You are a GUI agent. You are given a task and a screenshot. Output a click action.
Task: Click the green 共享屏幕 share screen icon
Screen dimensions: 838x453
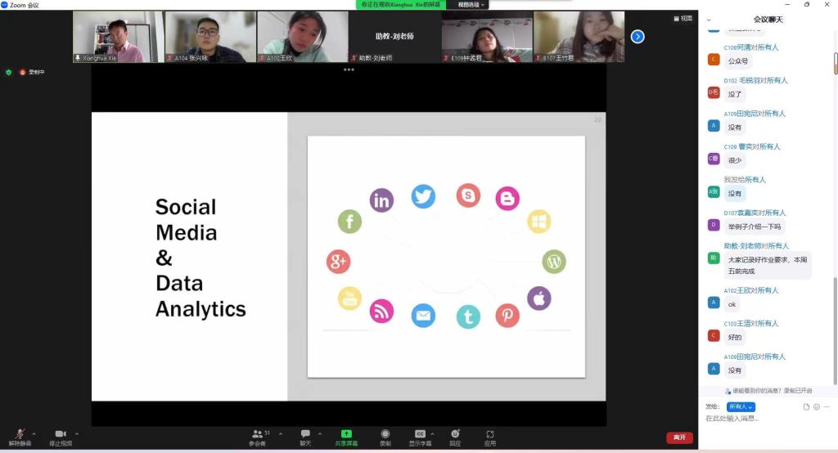[x=346, y=433]
